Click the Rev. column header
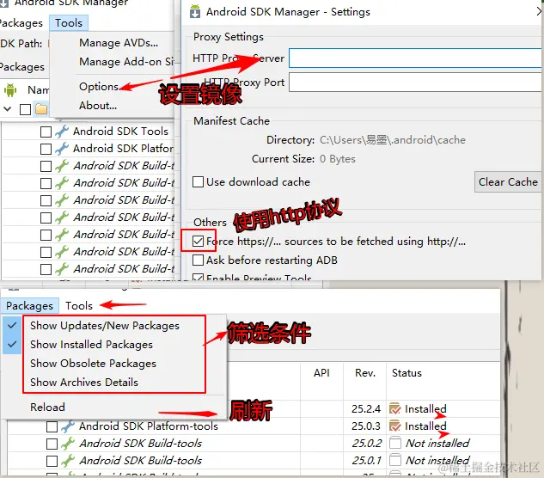This screenshot has height=478, width=544. (x=365, y=373)
